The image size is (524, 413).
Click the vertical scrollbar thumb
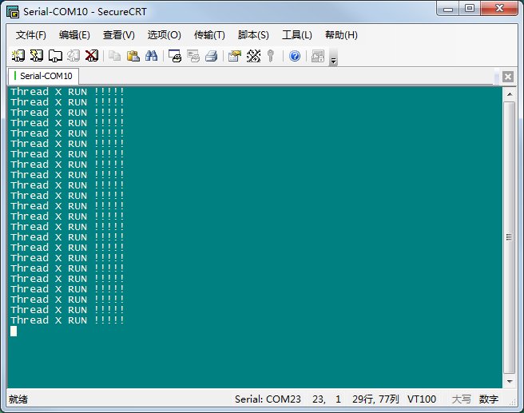pos(510,237)
